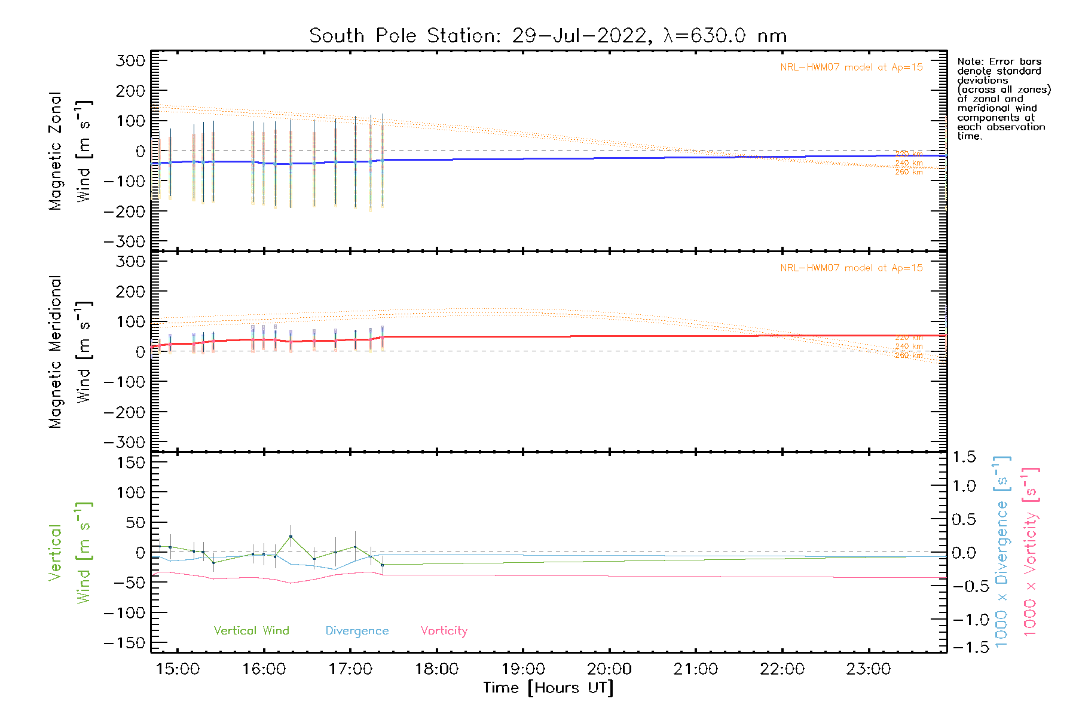Viewport: 1076px width, 717px height.
Task: Select NRL-HWM07 model label in zonal panel
Action: [851, 68]
